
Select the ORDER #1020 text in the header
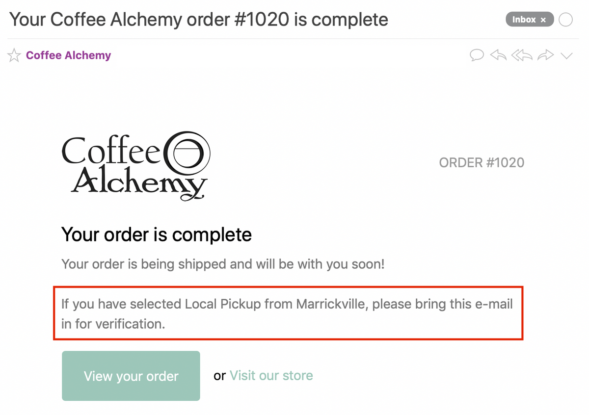coord(482,163)
